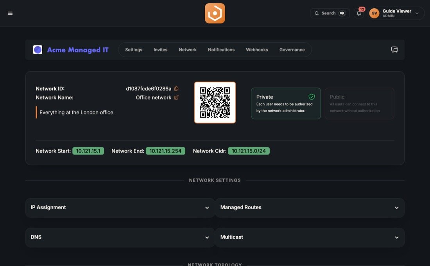Click Network Start value 10.121.15.1

pyautogui.click(x=88, y=151)
